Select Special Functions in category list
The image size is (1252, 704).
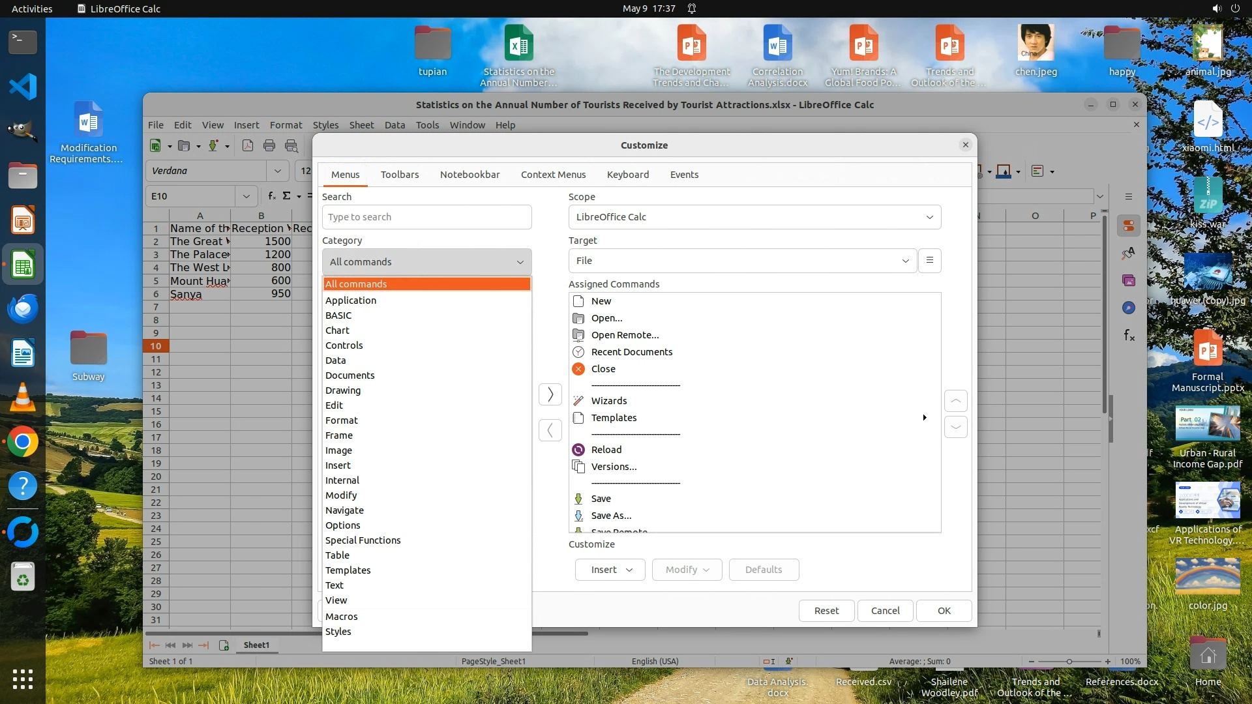[x=363, y=540]
